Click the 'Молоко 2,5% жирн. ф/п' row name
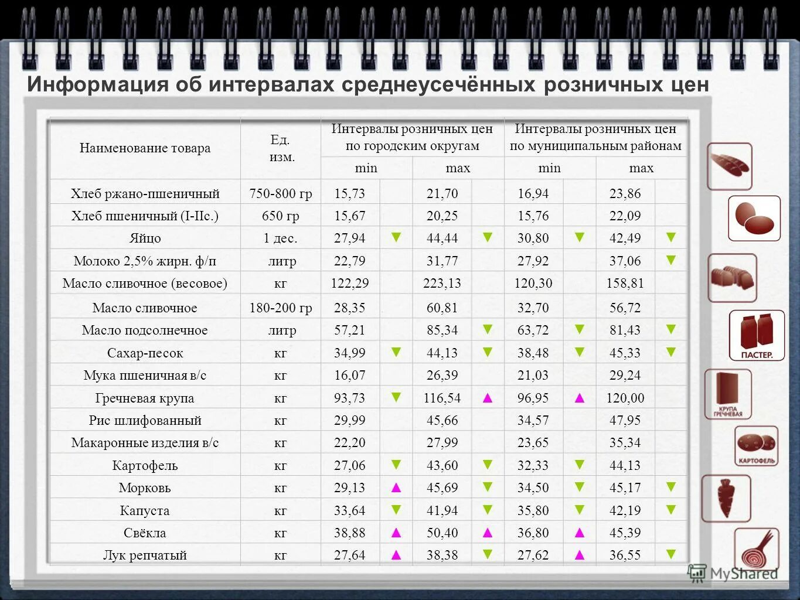 pos(145,261)
